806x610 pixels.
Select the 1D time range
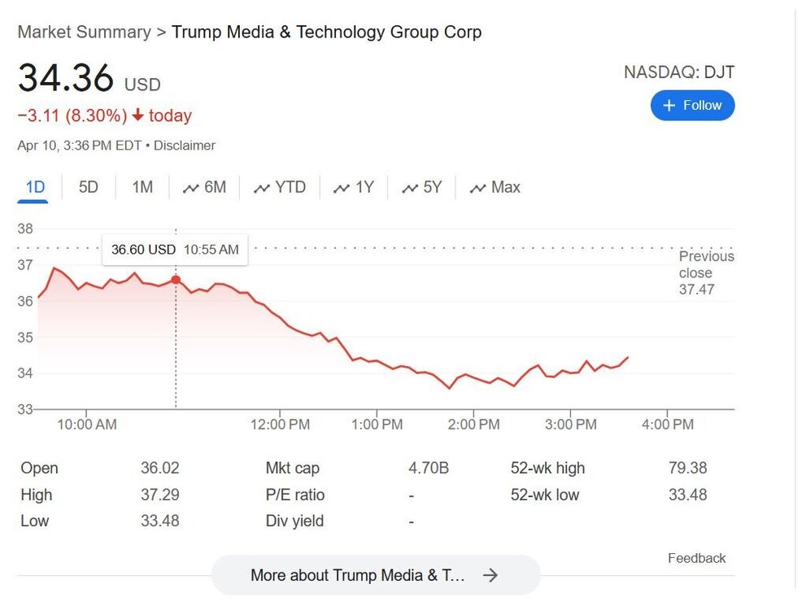coord(34,187)
